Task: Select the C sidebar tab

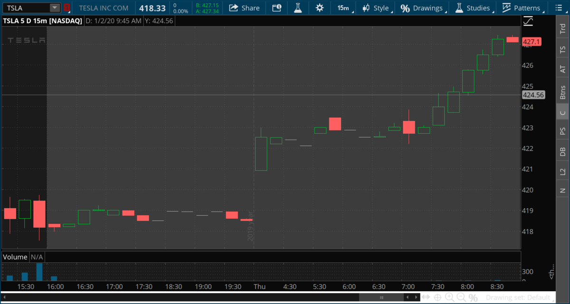Action: (563, 112)
